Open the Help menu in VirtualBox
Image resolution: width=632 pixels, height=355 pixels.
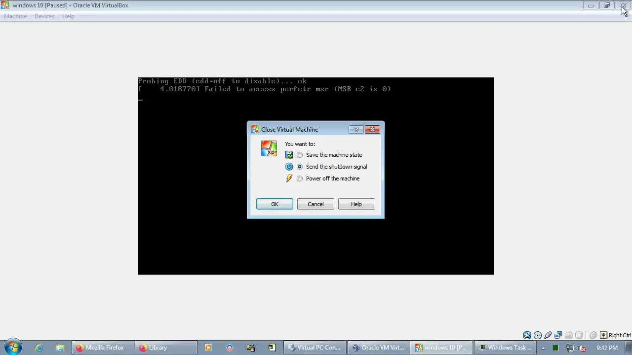[x=68, y=16]
